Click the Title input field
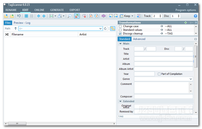This screenshot has width=202, height=129. 164,54
